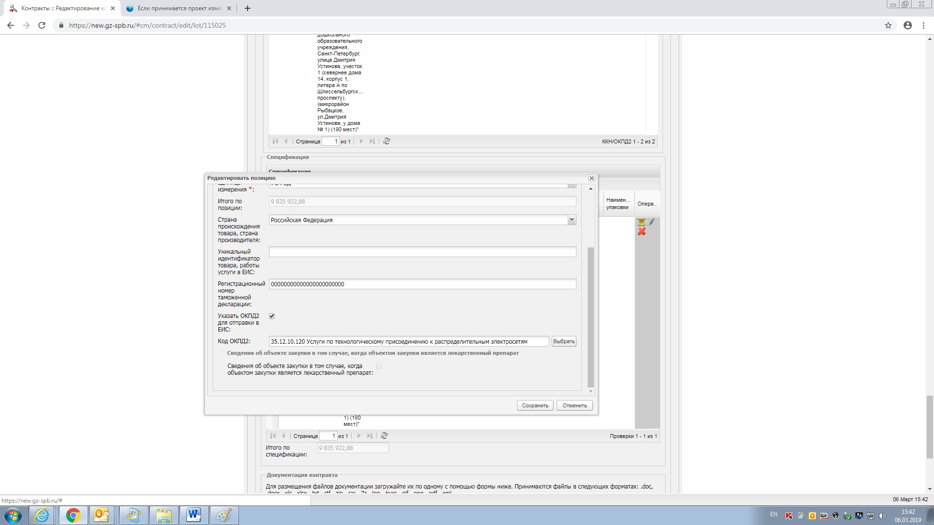934x525 pixels.
Task: Click the red X delete icon
Action: [642, 232]
